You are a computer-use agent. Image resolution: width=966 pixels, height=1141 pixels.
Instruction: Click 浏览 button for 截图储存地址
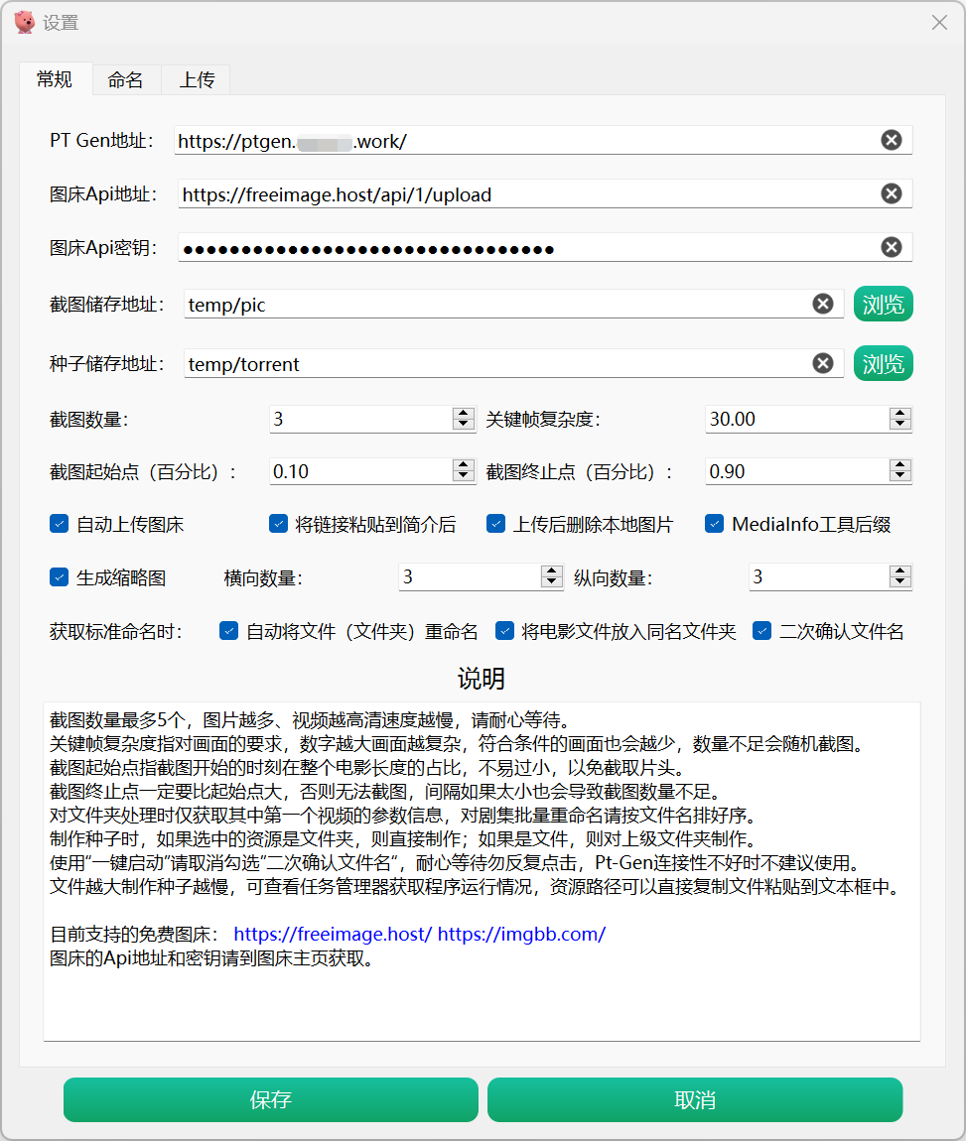[x=883, y=304]
